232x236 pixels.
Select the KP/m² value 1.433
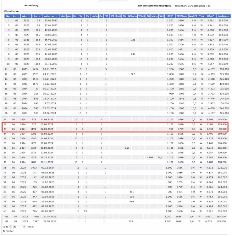(210, 129)
